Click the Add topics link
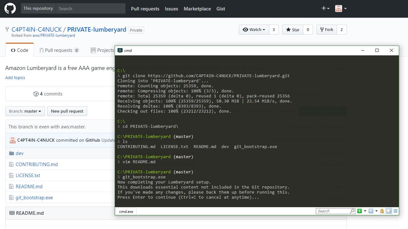408x229 pixels. click(15, 77)
